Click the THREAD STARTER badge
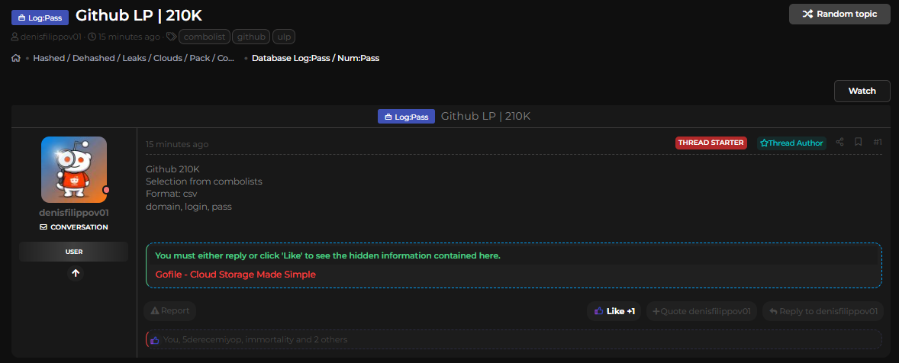 (710, 143)
